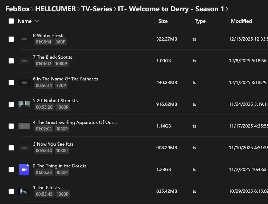Click the gray HBO thumbnail for episode 4
The image size is (268, 204).
(24, 126)
